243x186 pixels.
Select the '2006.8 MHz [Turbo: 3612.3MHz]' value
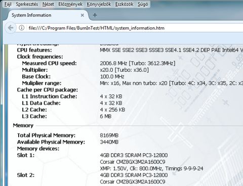138,63
